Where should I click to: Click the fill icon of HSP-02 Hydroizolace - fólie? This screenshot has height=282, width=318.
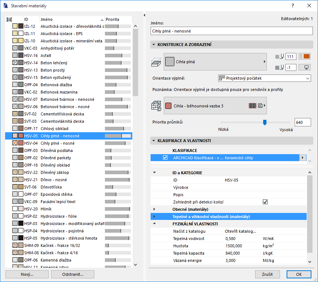[x=15, y=216]
